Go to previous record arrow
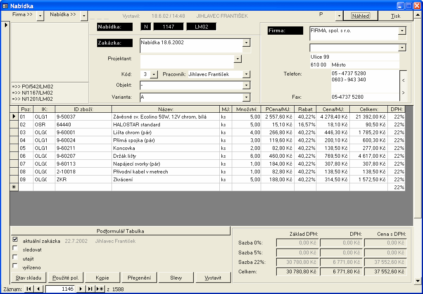The image size is (423, 294). pyautogui.click(x=38, y=289)
